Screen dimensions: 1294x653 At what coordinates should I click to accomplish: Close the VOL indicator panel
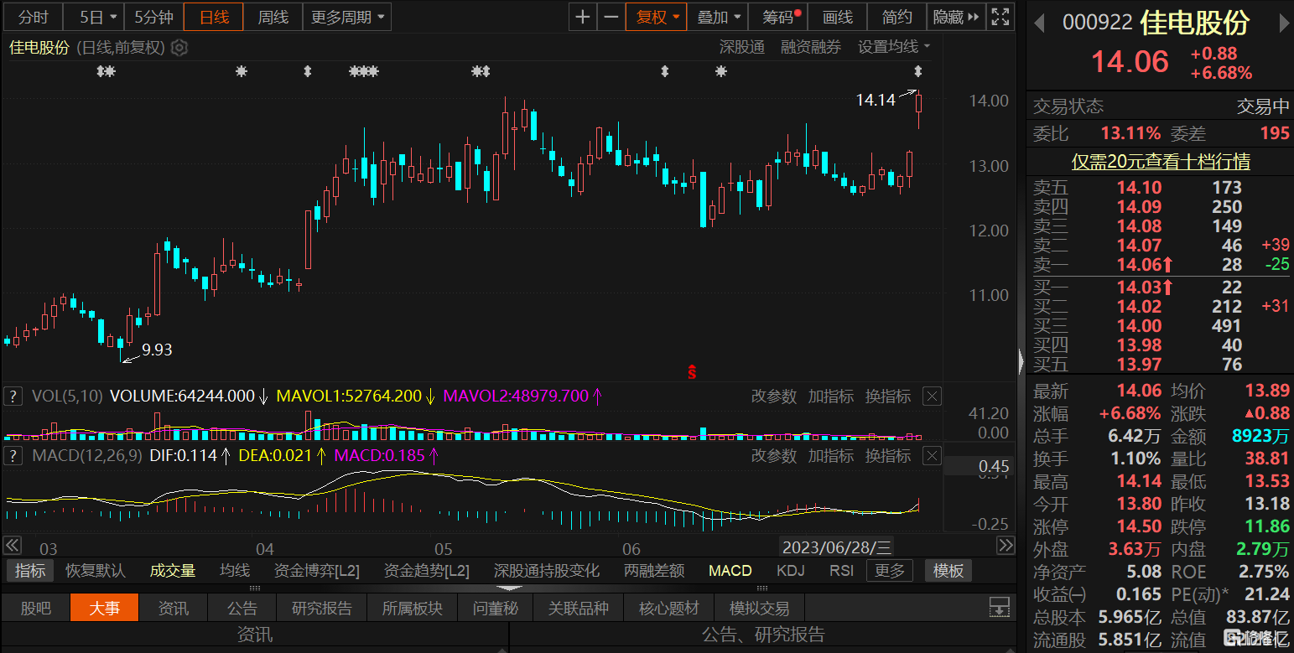coord(932,396)
